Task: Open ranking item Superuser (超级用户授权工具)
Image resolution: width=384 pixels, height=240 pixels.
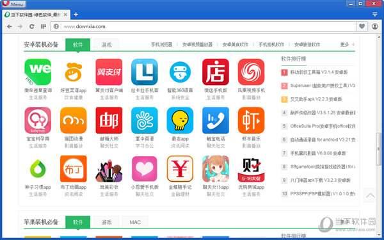Action: tap(323, 86)
